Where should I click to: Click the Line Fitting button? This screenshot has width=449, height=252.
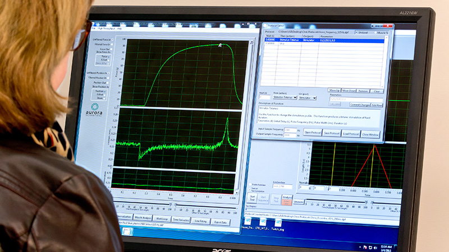pyautogui.click(x=200, y=221)
